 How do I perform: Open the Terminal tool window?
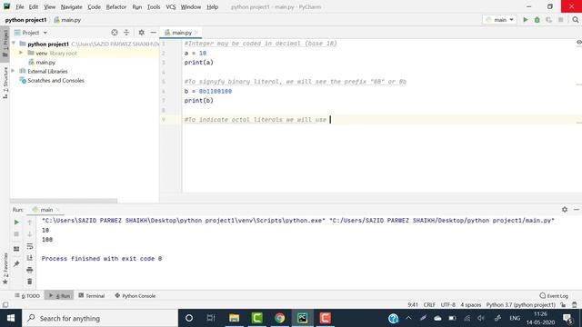92,296
